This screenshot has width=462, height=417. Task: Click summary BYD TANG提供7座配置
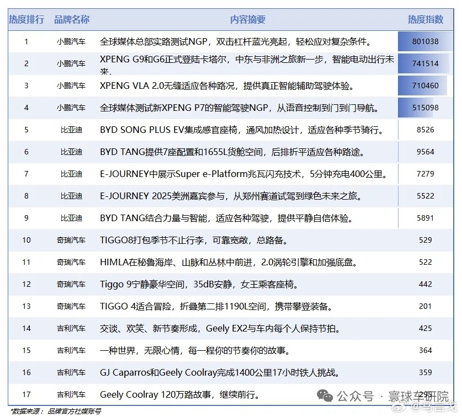pyautogui.click(x=232, y=152)
